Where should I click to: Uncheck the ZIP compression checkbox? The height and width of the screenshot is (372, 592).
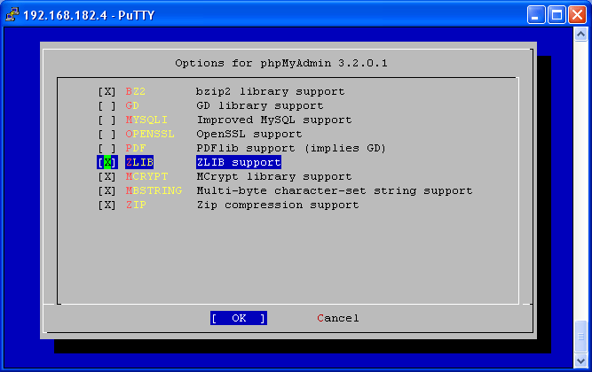107,205
